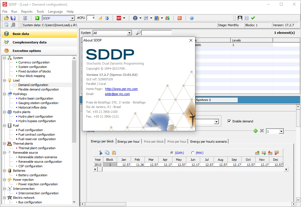Open the Tools menu

click(x=40, y=12)
